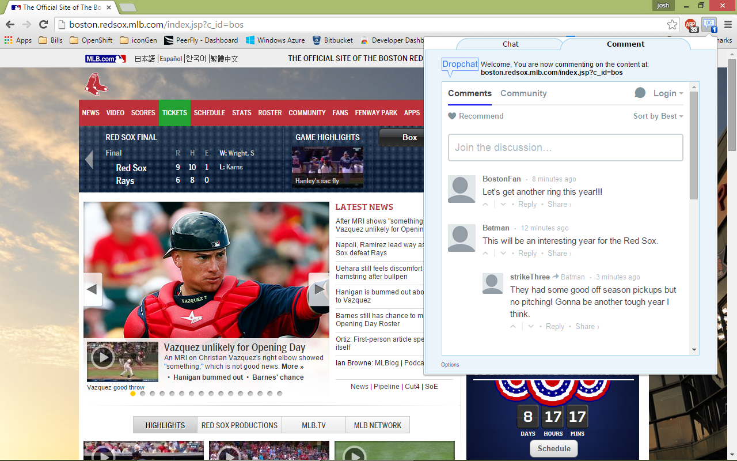Click the browser back arrow
737x461 pixels.
tap(9, 24)
